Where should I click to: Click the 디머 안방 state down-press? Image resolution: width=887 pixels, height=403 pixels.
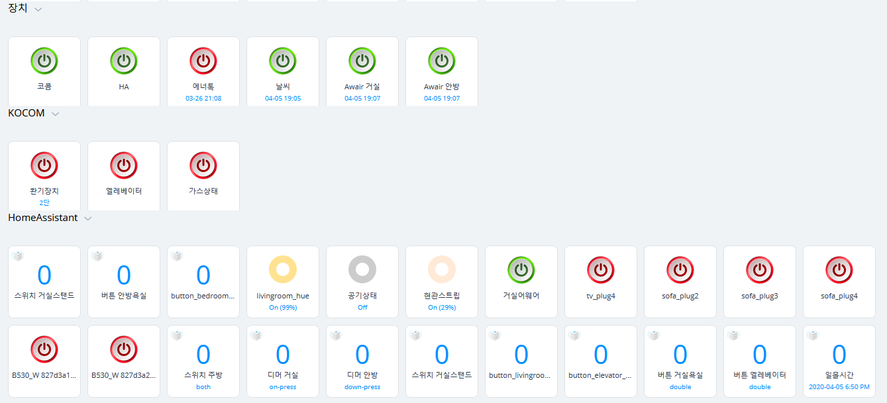pos(362,387)
